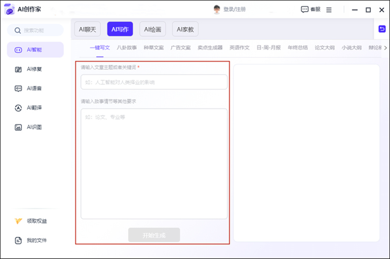The image size is (390, 259).
Task: Select AI智能 in the sidebar
Action: [35, 50]
